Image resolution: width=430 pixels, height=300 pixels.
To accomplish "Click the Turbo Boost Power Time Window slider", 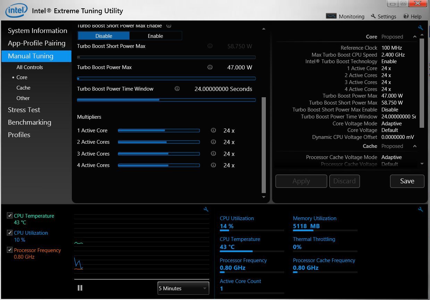I will pos(166,100).
